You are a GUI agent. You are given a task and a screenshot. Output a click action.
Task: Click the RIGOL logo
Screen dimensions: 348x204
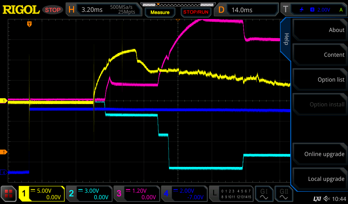tap(21, 10)
